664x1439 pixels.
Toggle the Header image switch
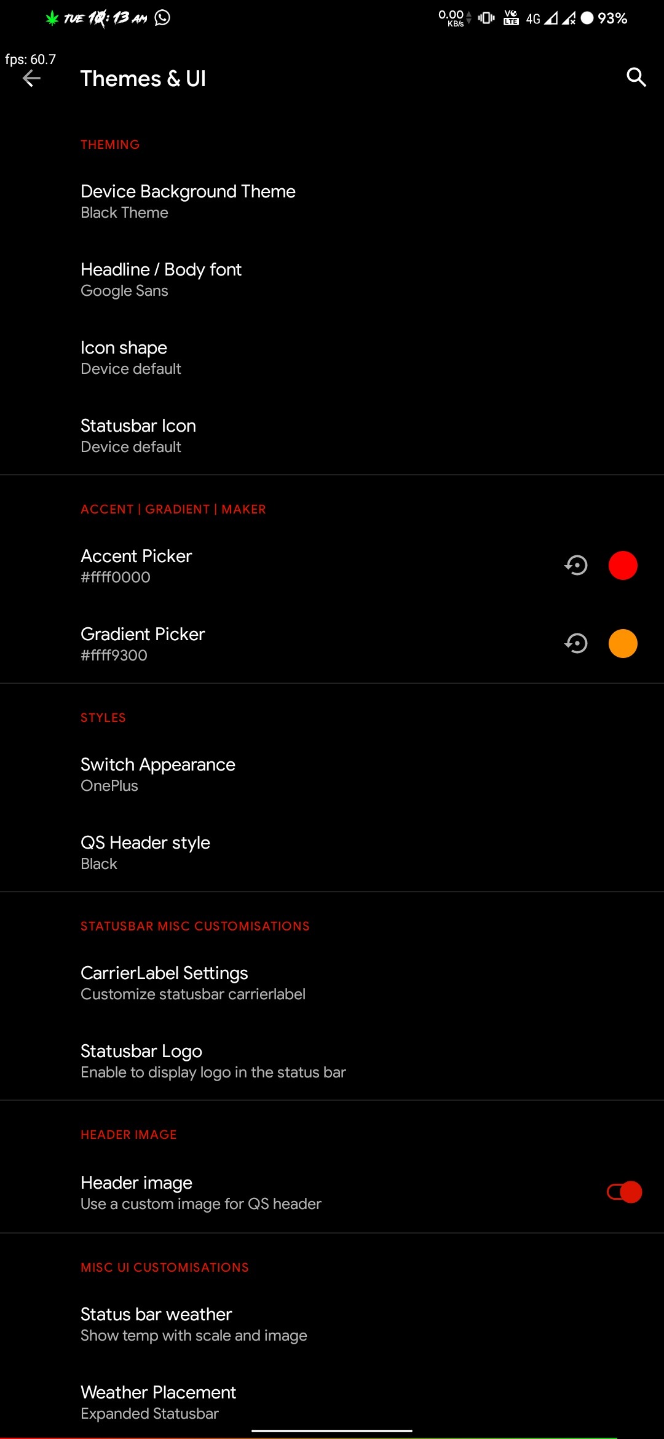point(624,1192)
